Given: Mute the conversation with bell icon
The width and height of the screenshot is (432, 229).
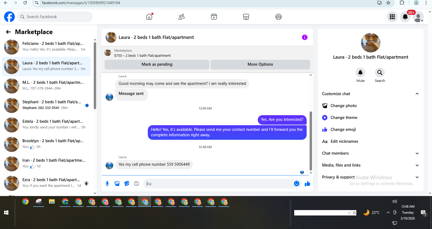Looking at the screenshot, I should (x=360, y=72).
